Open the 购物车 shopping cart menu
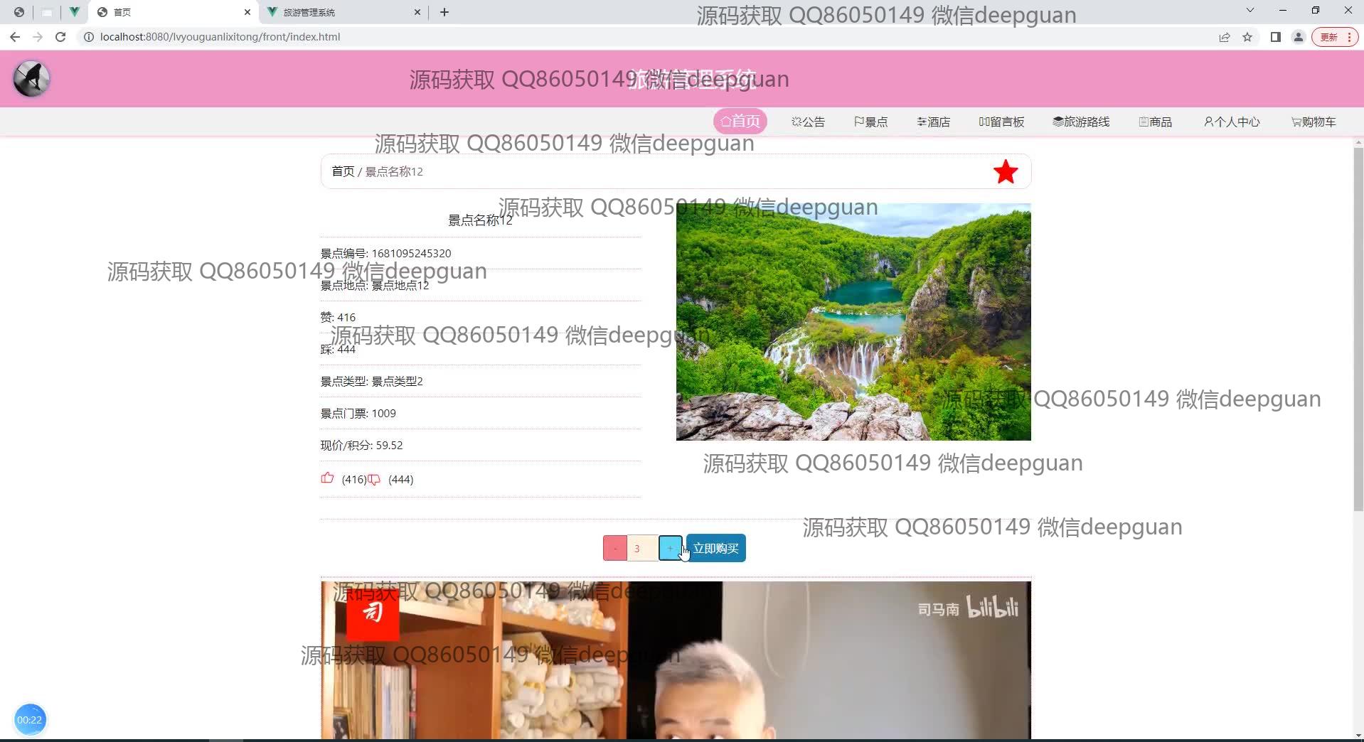 coord(1313,122)
